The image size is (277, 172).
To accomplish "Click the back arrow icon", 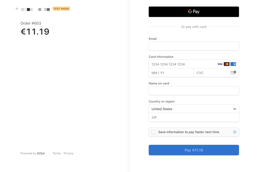I will 17,9.
